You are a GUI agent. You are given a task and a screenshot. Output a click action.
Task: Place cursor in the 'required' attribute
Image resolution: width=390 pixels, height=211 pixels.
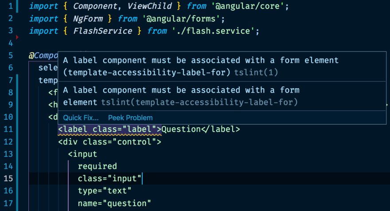click(97, 166)
